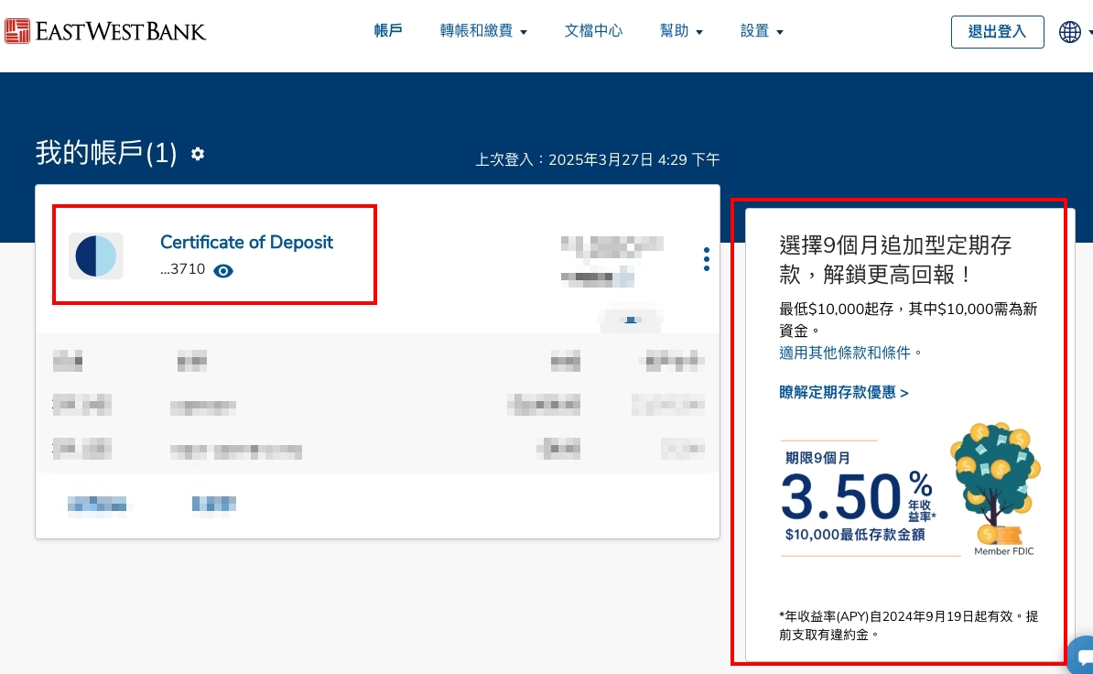Open the 帳戶 tab
This screenshot has width=1093, height=674.
tap(387, 30)
